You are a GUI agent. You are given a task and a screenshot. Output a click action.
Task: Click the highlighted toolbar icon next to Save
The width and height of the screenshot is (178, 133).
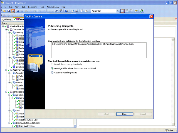[13, 11]
